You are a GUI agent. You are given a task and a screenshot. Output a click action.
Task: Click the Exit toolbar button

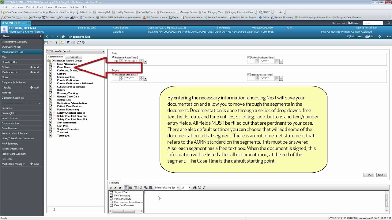(x=74, y=17)
